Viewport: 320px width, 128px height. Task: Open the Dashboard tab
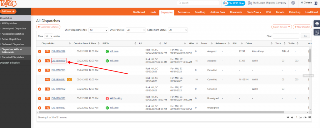139,12
